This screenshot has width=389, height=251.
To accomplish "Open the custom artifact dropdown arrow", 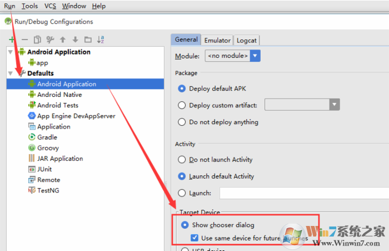I will [x=335, y=105].
